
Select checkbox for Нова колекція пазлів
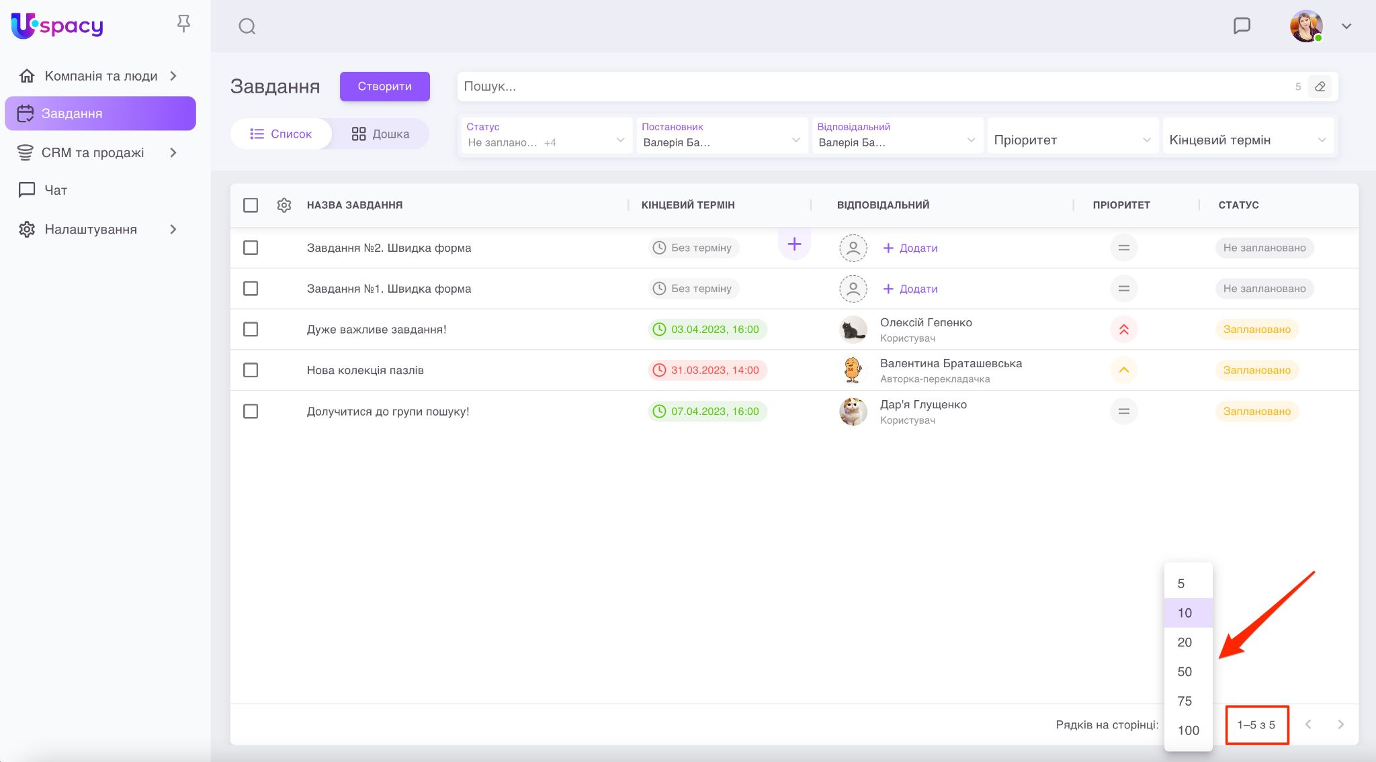click(251, 370)
